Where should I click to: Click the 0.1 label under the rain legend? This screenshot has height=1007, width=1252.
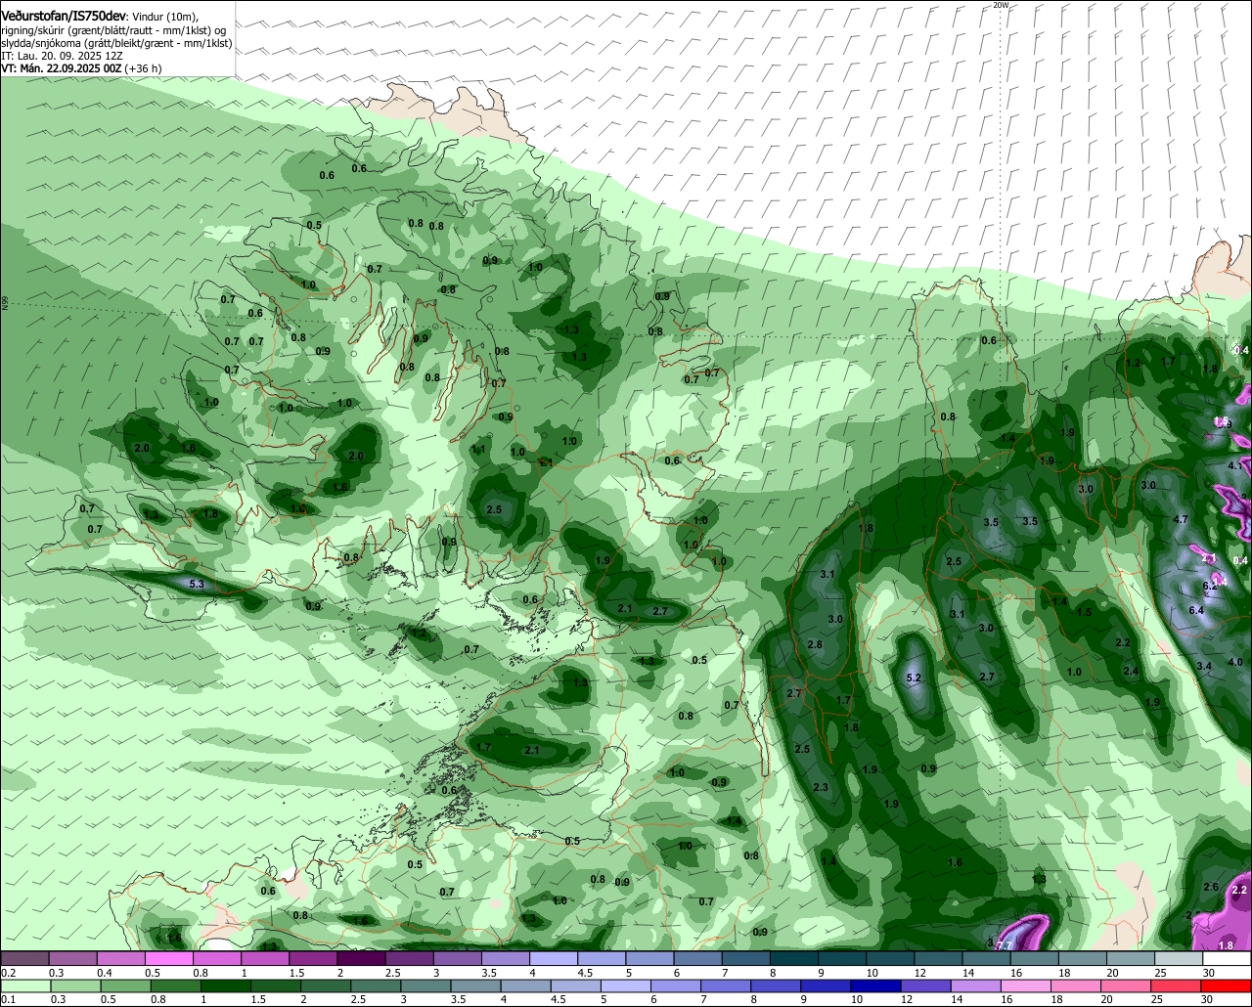9,1000
